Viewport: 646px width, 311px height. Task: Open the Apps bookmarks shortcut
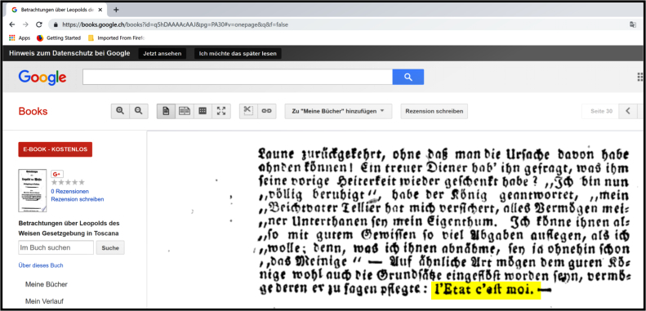coord(20,38)
